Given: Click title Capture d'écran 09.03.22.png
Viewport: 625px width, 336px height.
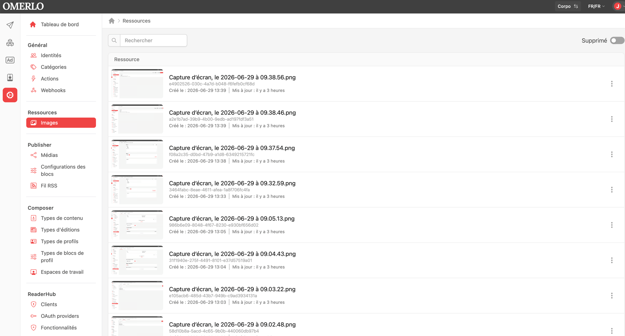Looking at the screenshot, I should tap(232, 289).
